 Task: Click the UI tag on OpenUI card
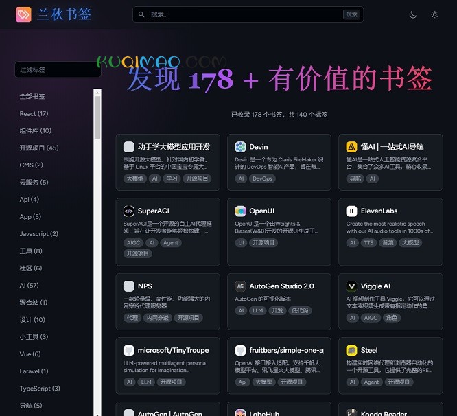click(x=241, y=243)
